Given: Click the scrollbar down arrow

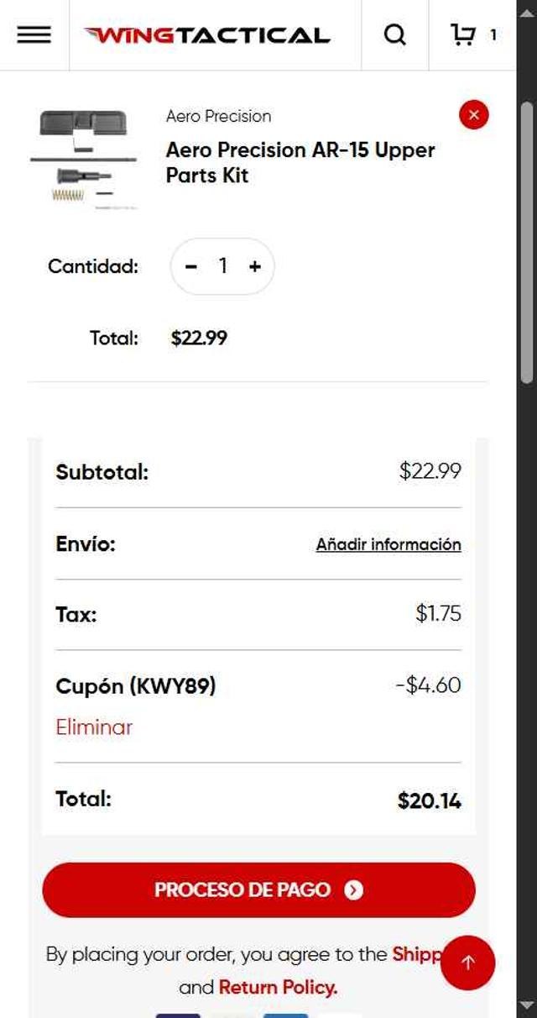Looking at the screenshot, I should pos(527,1006).
